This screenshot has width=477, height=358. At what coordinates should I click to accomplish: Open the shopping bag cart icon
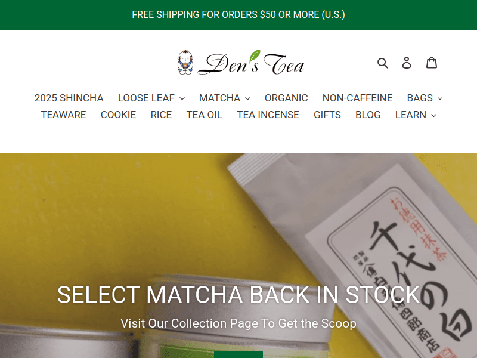point(431,63)
